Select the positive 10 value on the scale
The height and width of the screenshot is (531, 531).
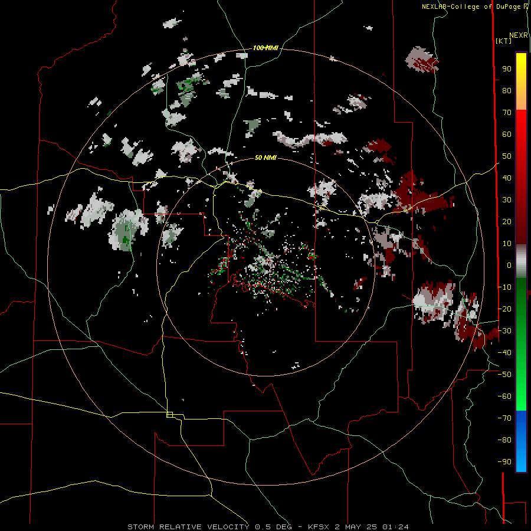tap(507, 244)
